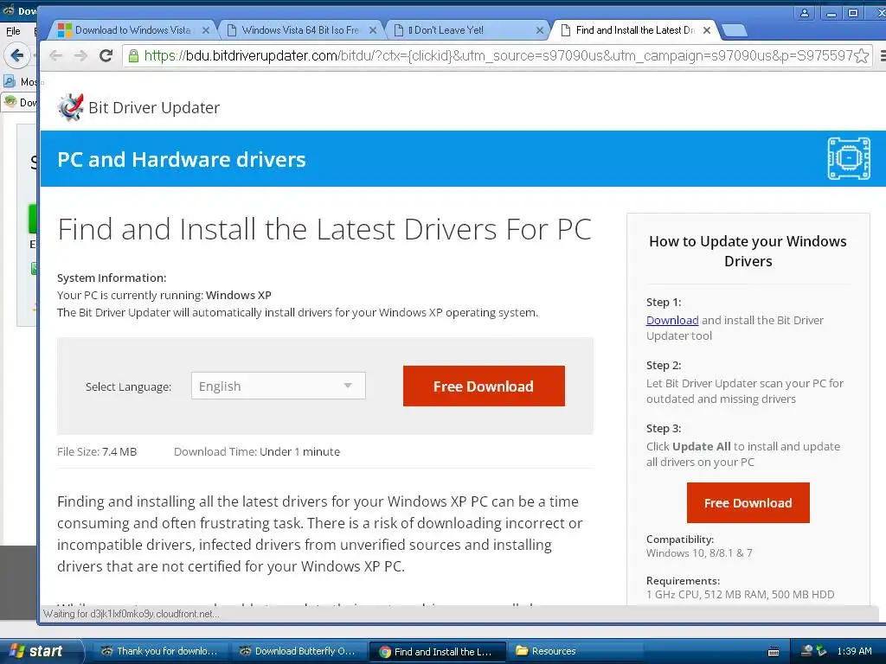Click 'Download Time: Under 1 minute' text

[257, 451]
